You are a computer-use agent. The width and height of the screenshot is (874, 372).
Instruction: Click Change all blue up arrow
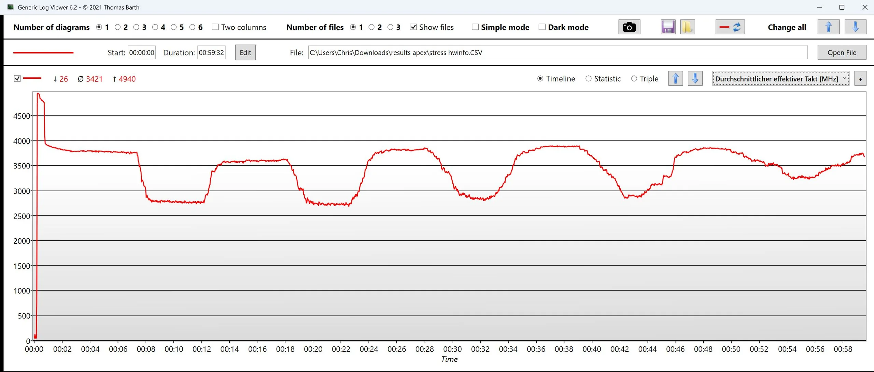click(x=828, y=27)
